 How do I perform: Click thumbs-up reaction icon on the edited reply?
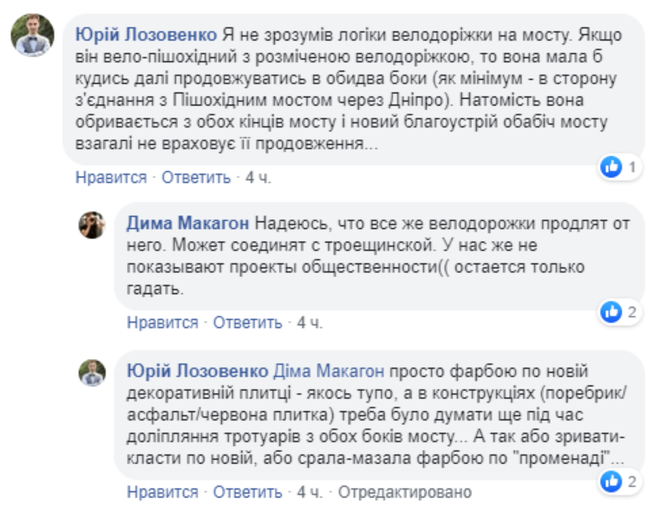[611, 481]
